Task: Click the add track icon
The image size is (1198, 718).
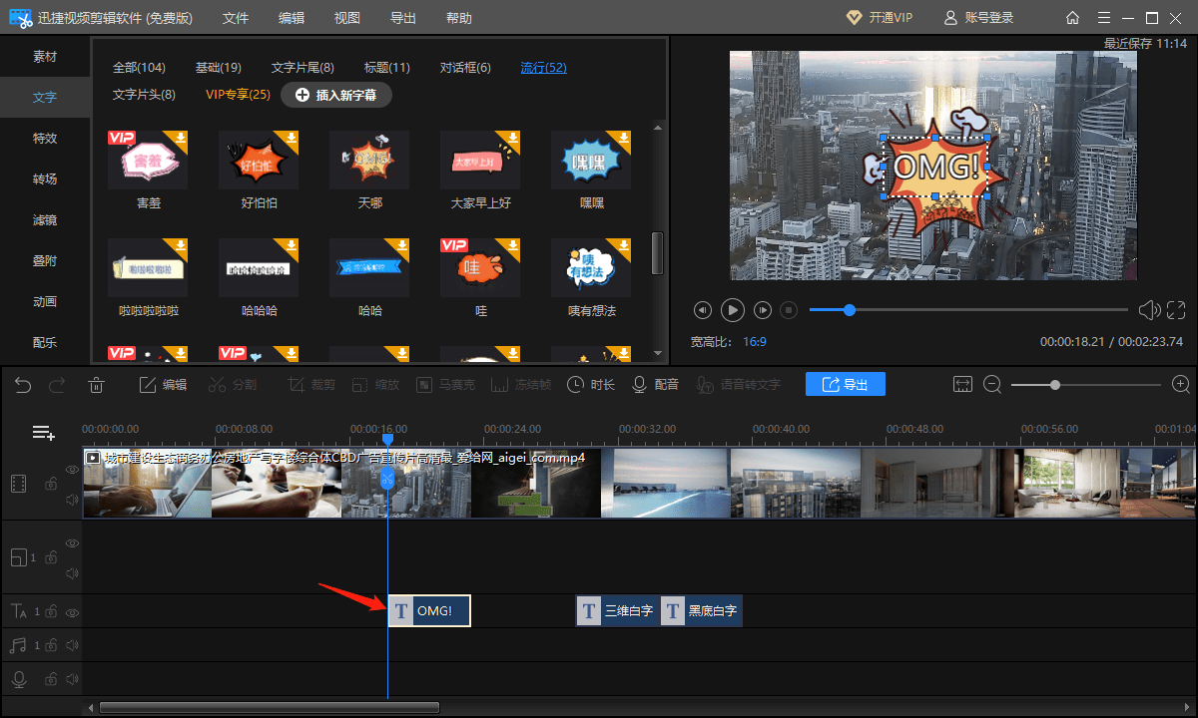Action: tap(43, 433)
